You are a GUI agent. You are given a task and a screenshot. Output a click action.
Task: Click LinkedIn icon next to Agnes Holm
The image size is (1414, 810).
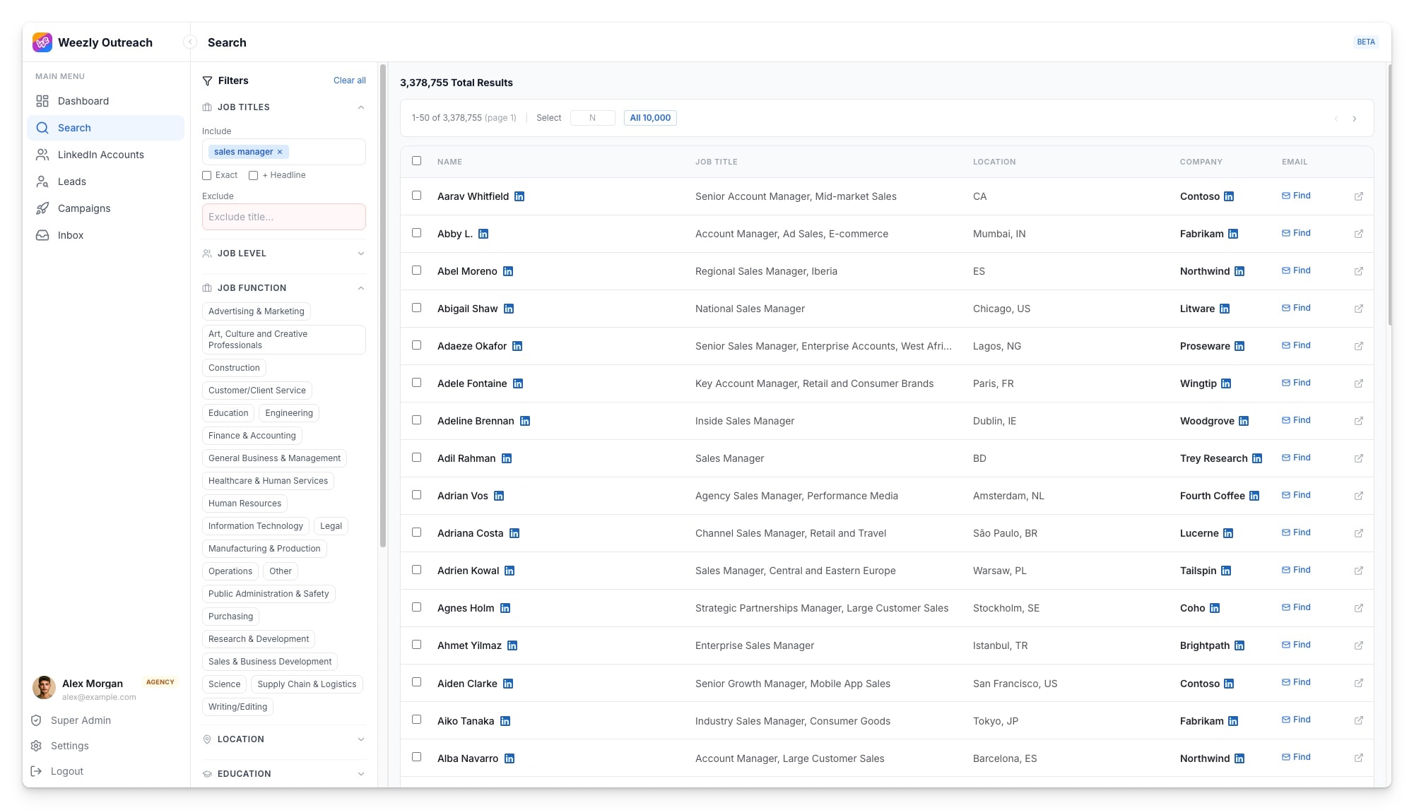505,608
